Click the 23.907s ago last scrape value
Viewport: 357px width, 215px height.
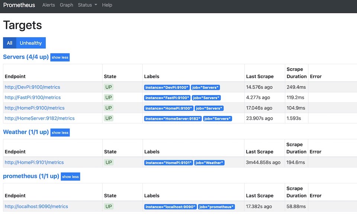pos(260,118)
